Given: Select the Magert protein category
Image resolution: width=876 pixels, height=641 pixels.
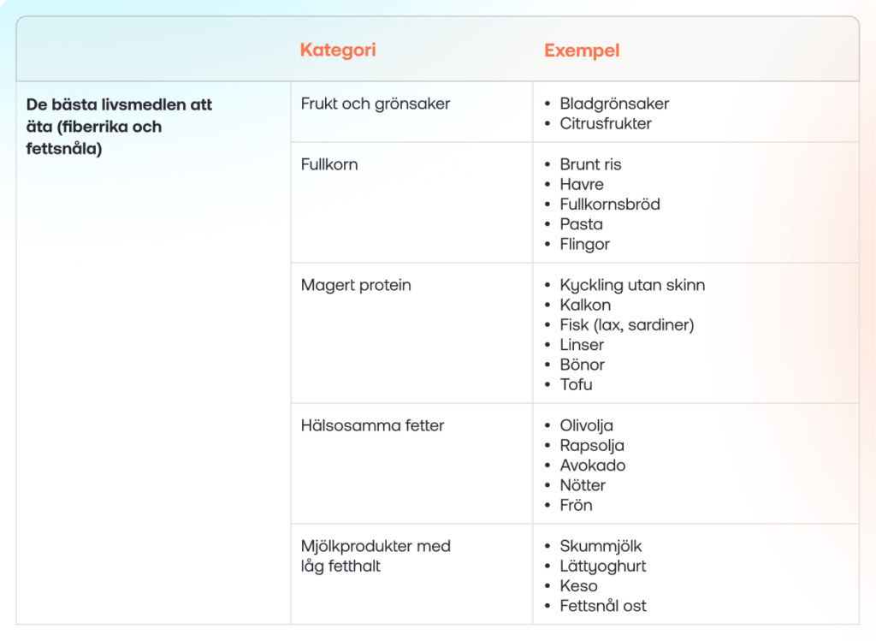Looking at the screenshot, I should 356,285.
